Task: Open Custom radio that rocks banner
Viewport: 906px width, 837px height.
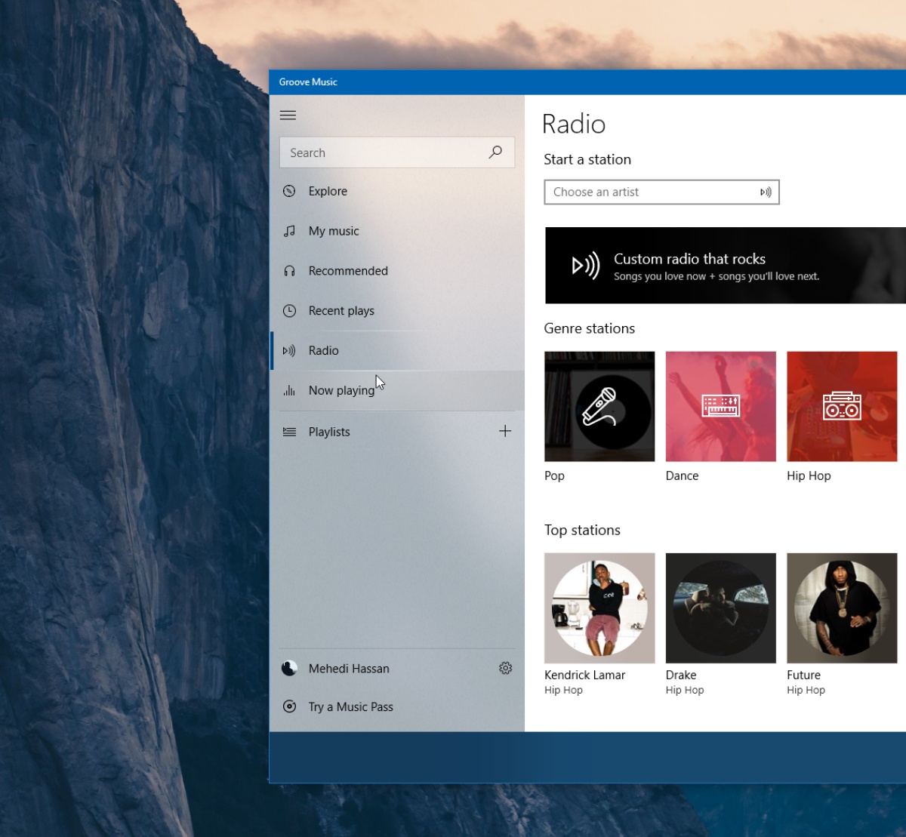Action: pyautogui.click(x=725, y=266)
